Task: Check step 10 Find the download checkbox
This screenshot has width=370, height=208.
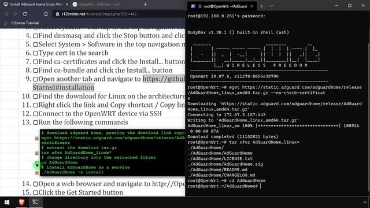Action: coord(35,96)
